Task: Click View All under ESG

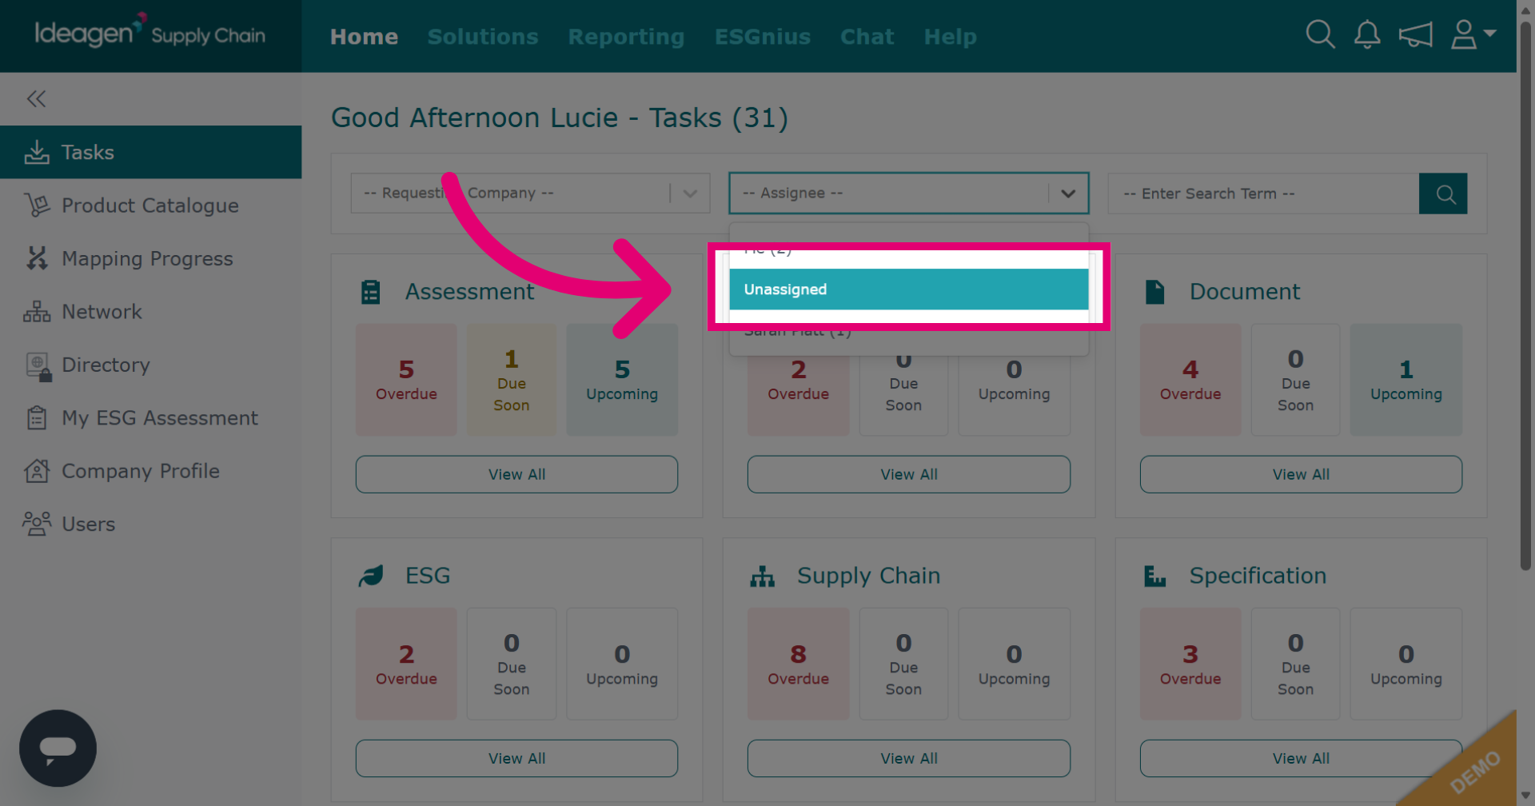Action: pyautogui.click(x=516, y=758)
